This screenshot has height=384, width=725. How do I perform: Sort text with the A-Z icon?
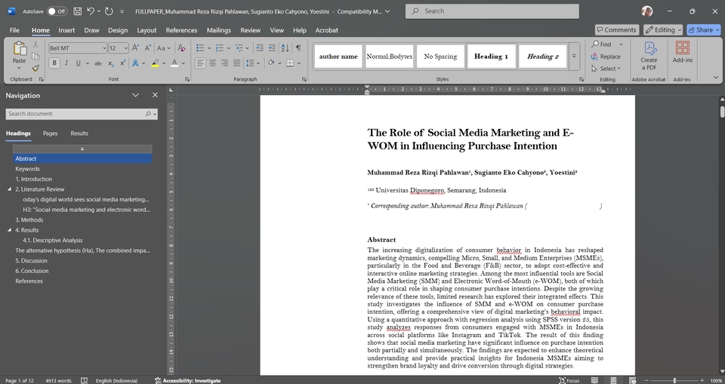(285, 48)
